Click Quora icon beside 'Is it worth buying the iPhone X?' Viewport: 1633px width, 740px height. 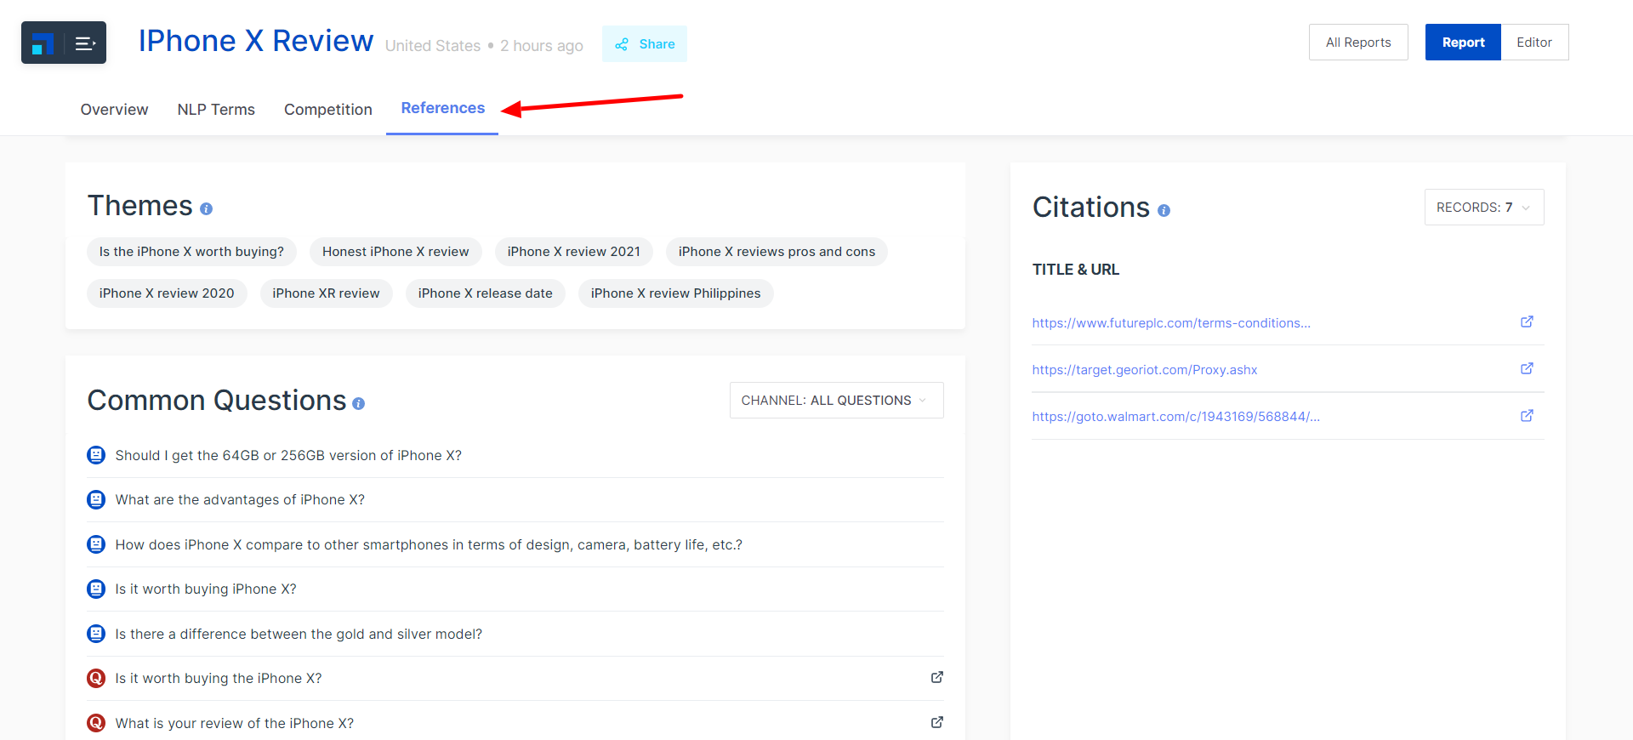click(x=96, y=678)
